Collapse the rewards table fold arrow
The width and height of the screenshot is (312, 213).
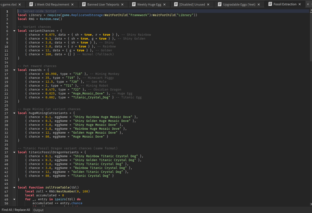(x=14, y=70)
